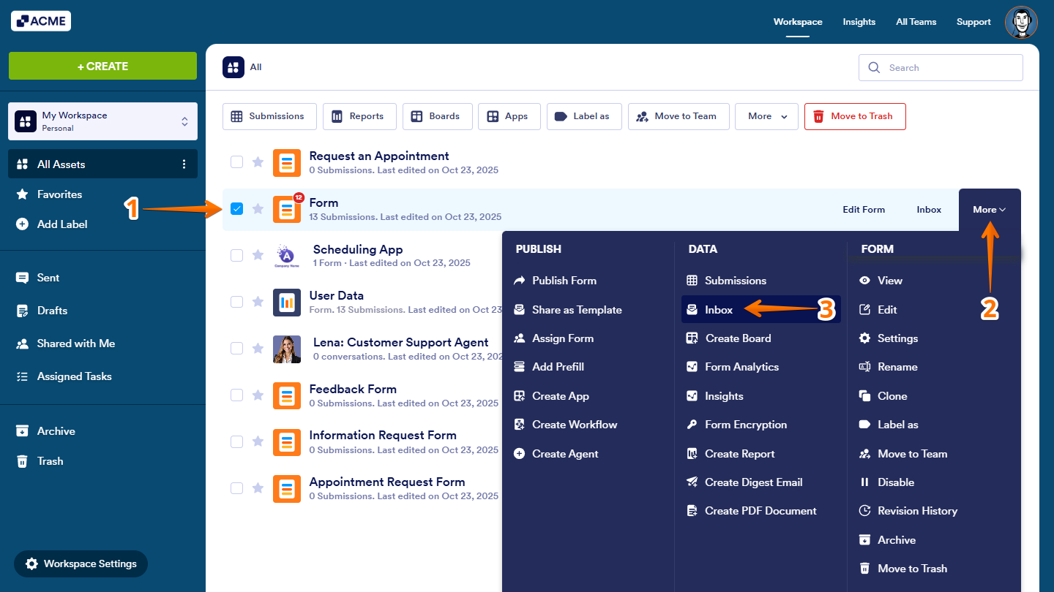Open the More dropdown in the toolbar
Image resolution: width=1054 pixels, height=592 pixels.
(766, 115)
